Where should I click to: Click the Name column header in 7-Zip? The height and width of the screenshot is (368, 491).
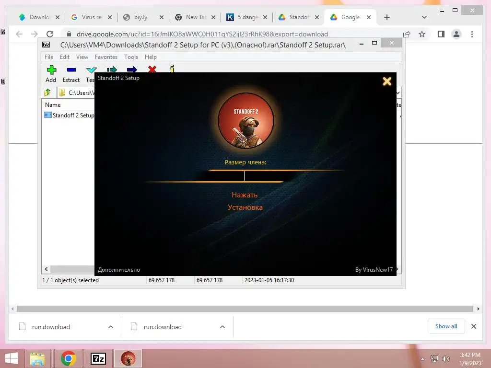pyautogui.click(x=53, y=105)
